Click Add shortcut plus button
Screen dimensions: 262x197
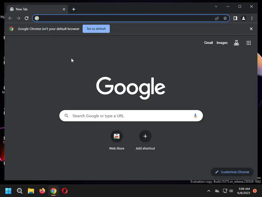click(x=145, y=136)
